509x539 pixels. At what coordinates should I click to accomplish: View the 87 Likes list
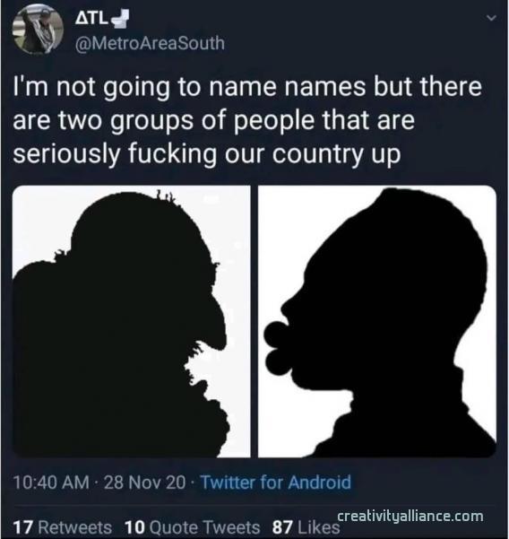point(306,527)
